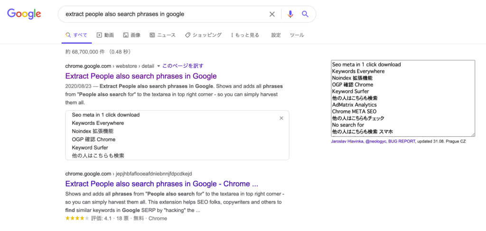Select 他の人はこちらも検索 in results suggestion box
This screenshot has height=231, width=486.
pyautogui.click(x=98, y=156)
